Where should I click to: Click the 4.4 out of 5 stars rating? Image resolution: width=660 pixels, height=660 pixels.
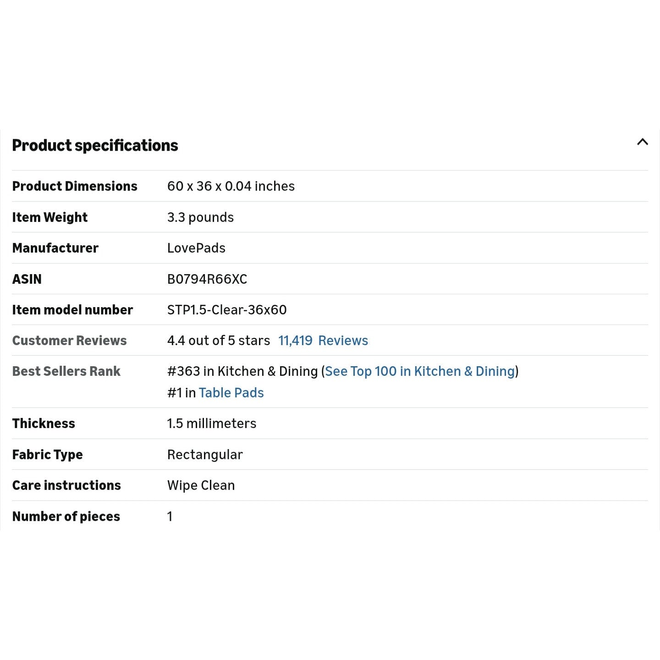[219, 341]
